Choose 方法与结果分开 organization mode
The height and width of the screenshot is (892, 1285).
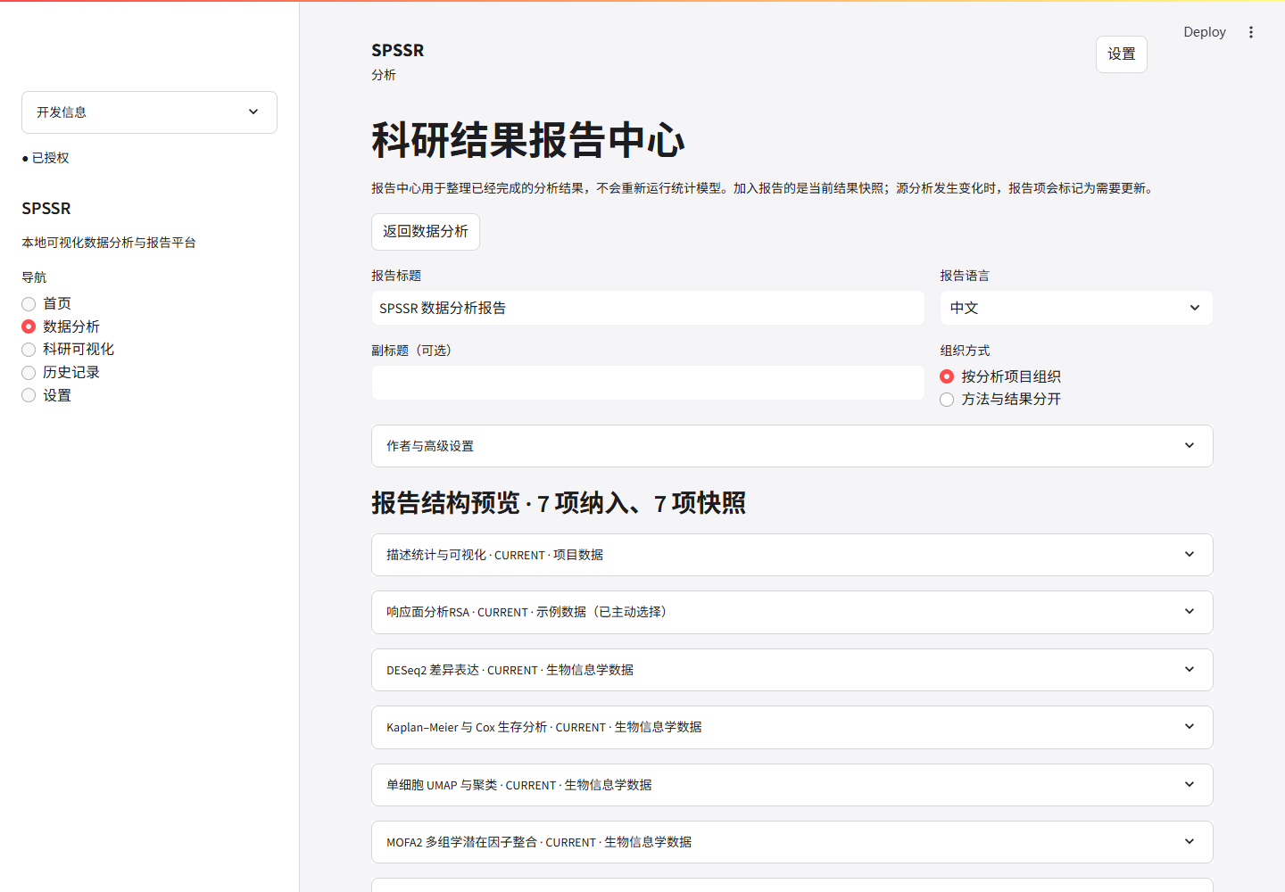[1000, 399]
